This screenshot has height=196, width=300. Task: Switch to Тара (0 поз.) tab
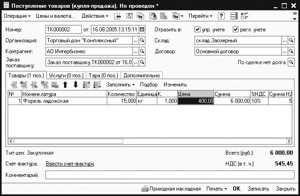coord(103,75)
